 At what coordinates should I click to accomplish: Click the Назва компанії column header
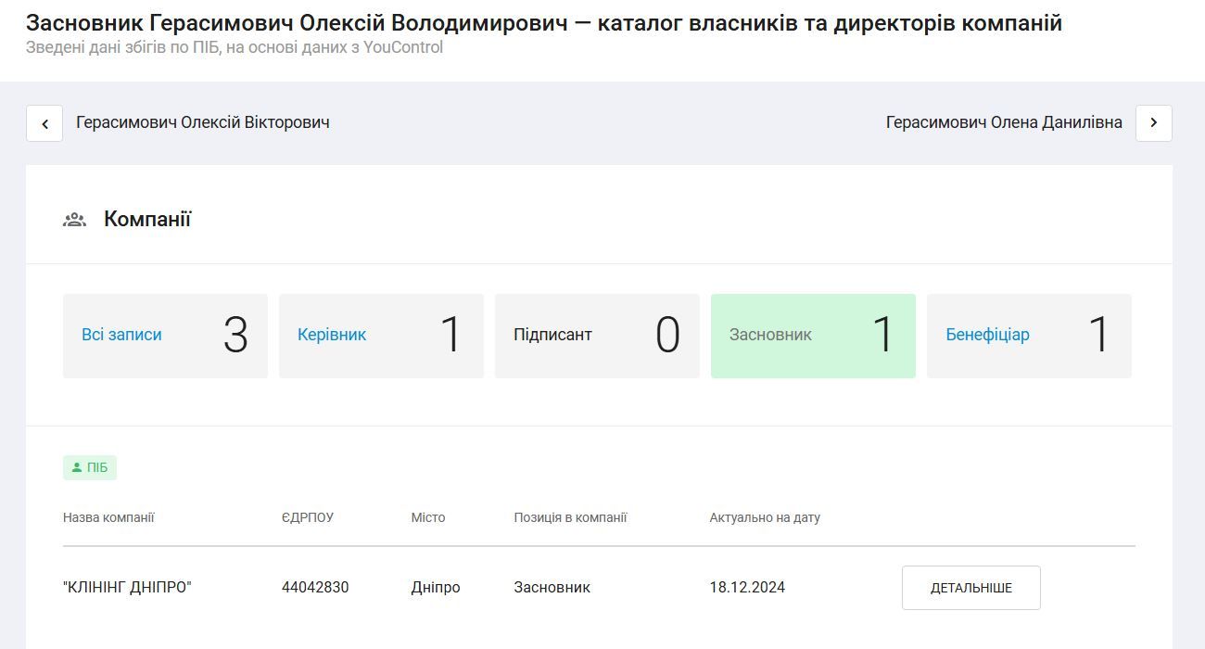point(107,517)
